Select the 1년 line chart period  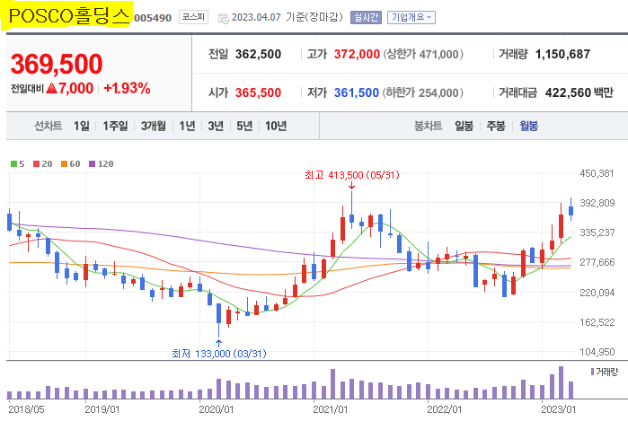point(187,126)
